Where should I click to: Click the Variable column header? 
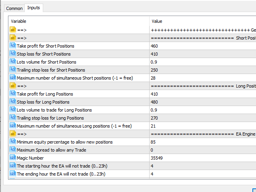pyautogui.click(x=18, y=21)
